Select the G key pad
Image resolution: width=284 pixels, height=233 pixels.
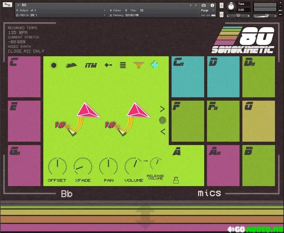[259, 121]
